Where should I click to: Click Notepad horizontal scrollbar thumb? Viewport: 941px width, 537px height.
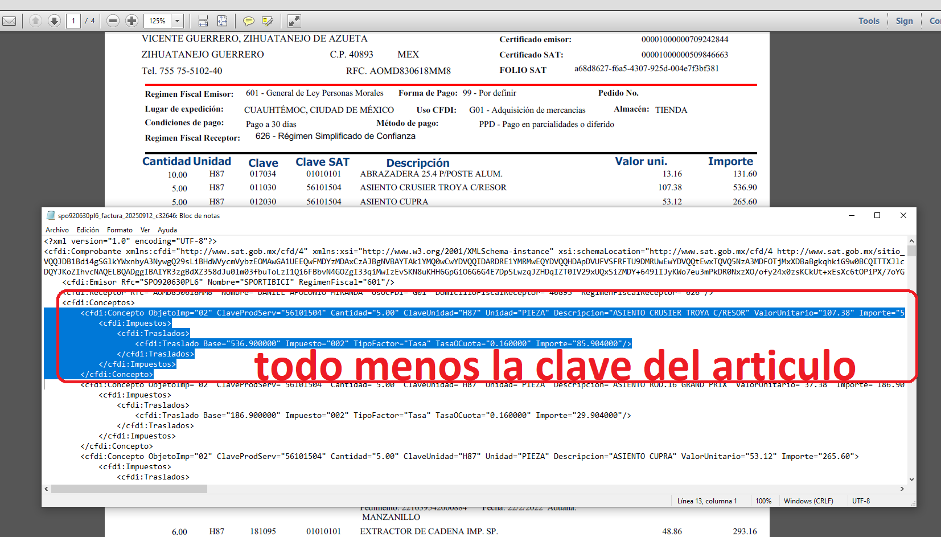pos(129,489)
